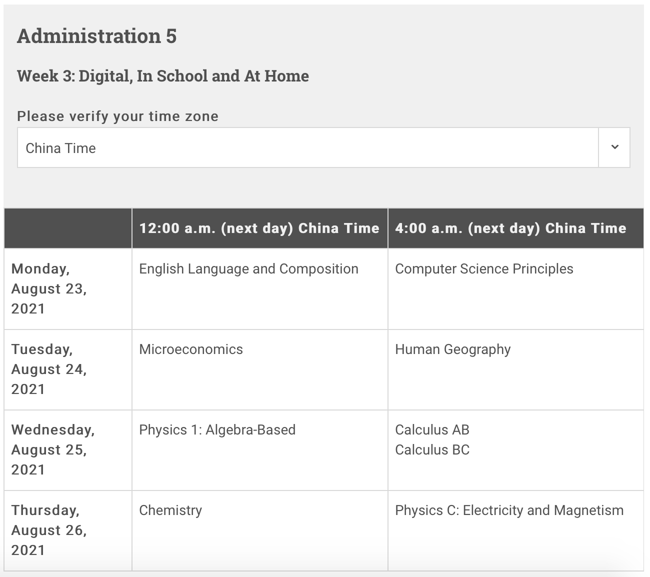Click Physics C: Electricity and Magnetism entry

click(509, 510)
